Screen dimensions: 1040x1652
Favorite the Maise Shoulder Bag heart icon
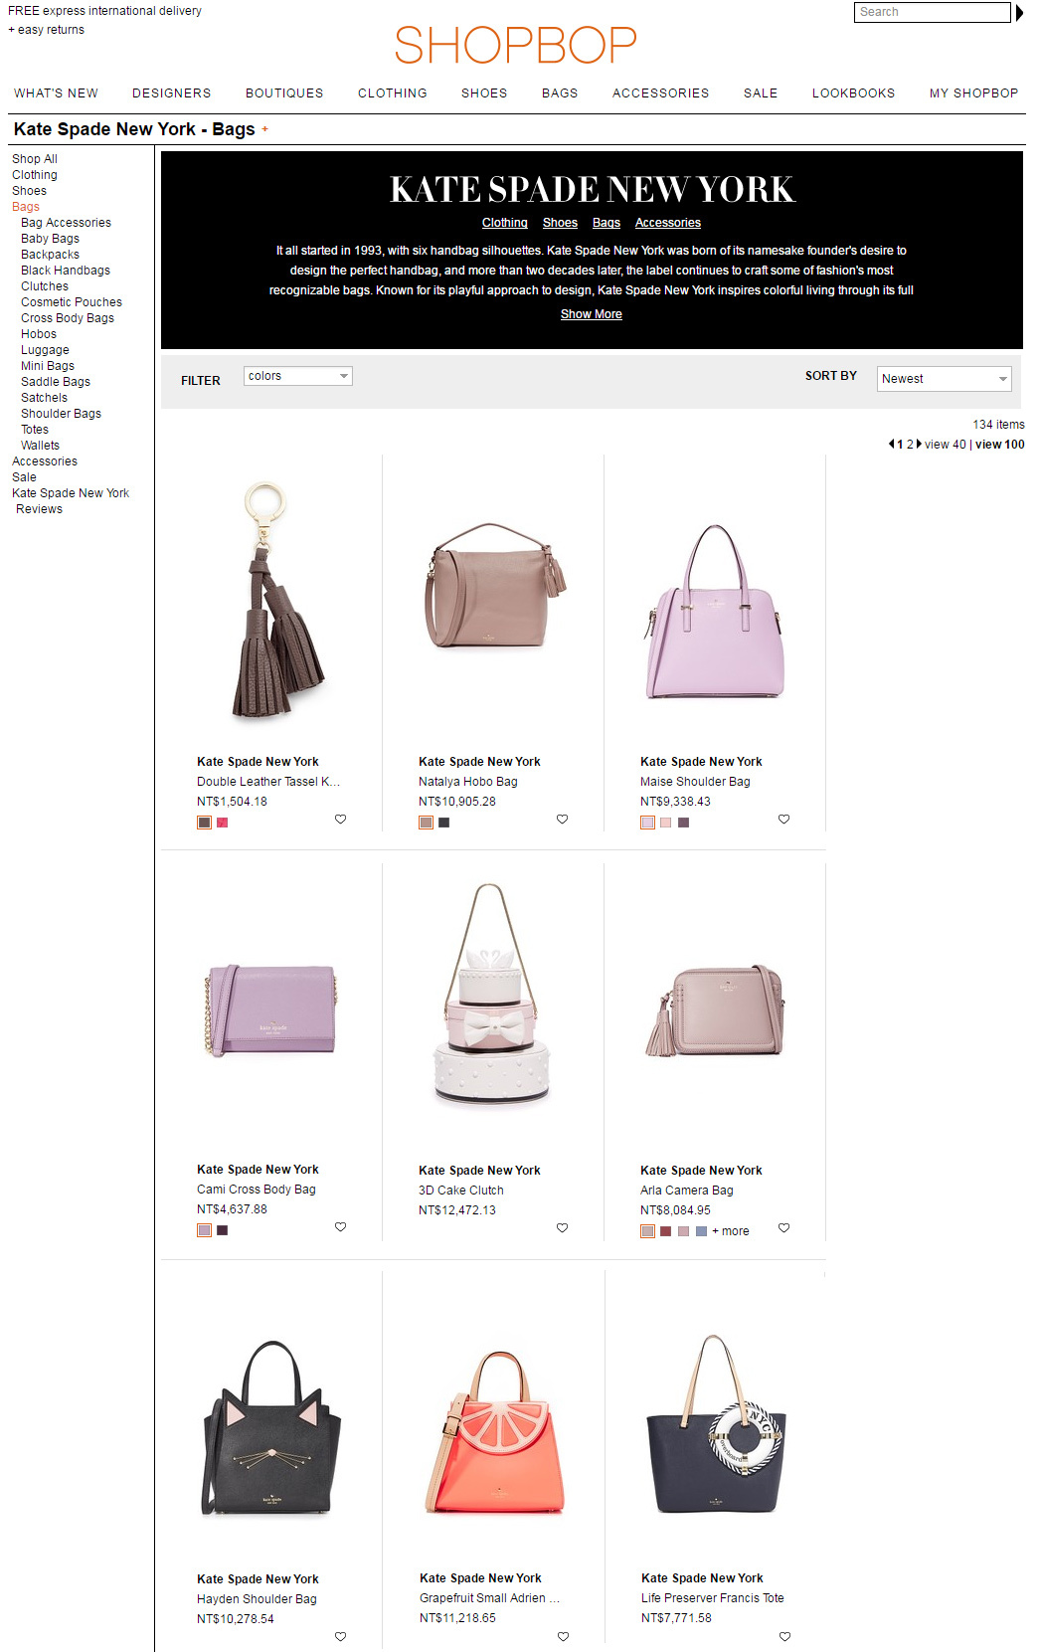point(783,820)
